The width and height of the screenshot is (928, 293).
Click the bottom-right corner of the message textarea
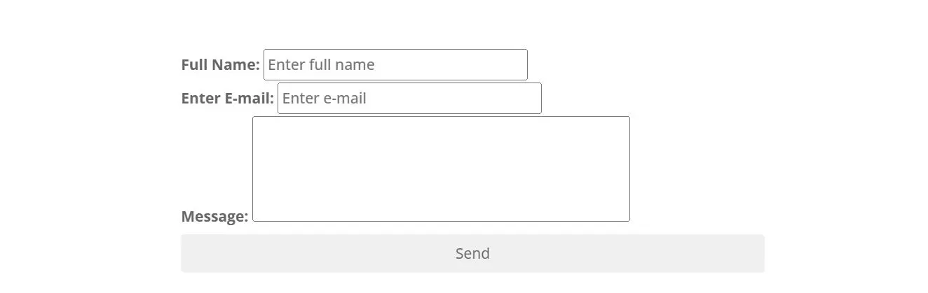625,217
